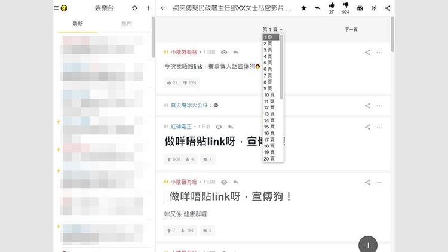Click the page dropdown list scrollbar

[x=281, y=67]
